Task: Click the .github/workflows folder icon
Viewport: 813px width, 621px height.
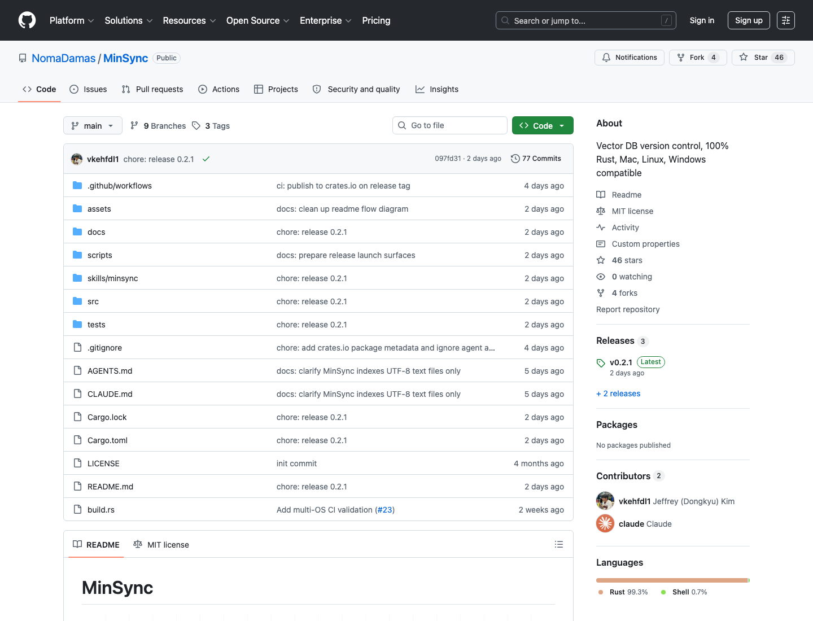Action: pos(77,186)
